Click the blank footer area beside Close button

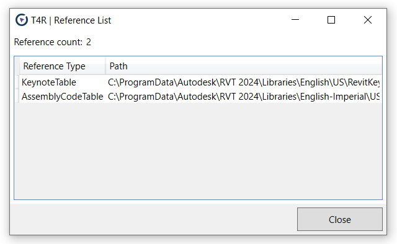click(153, 219)
